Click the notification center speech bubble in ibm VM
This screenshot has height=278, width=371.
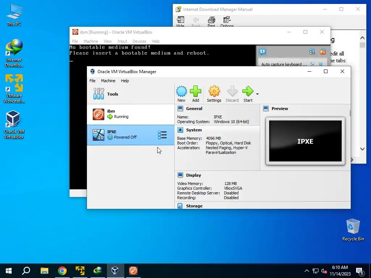click(262, 52)
